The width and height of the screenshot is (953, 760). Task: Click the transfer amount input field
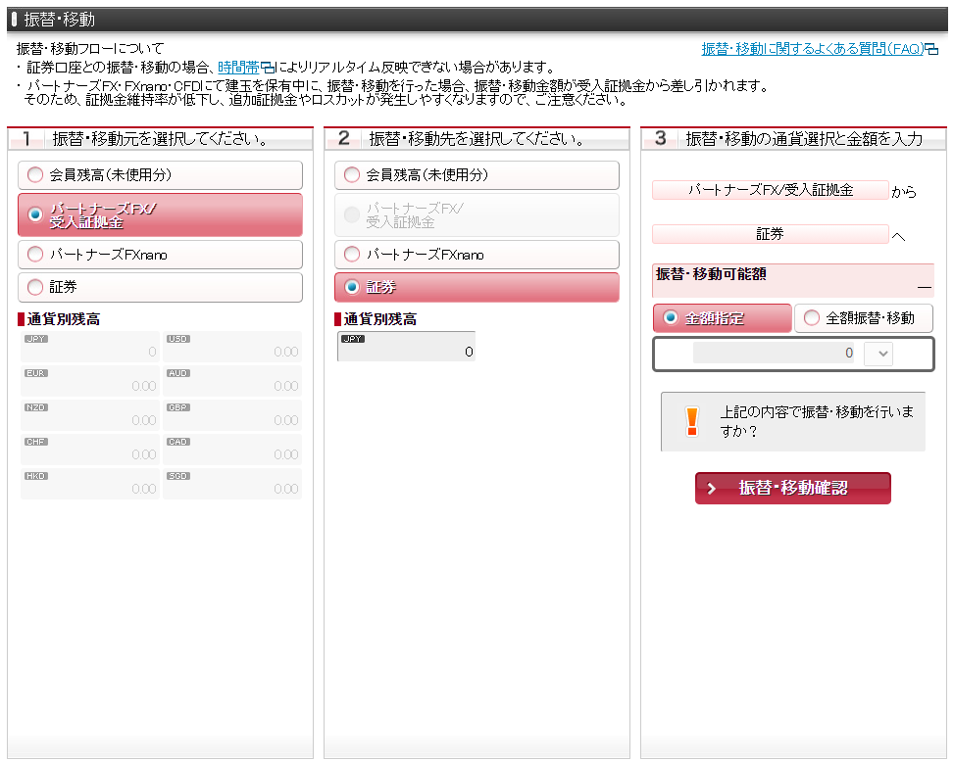(774, 354)
